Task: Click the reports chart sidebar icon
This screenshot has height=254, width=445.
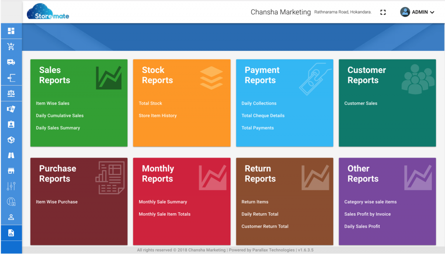Action: pos(11,233)
